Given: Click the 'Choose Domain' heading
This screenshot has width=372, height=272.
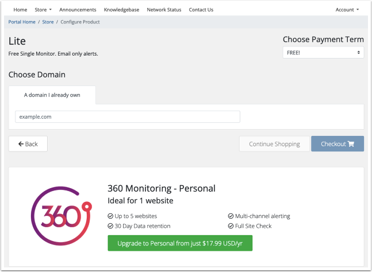Looking at the screenshot, I should [x=37, y=75].
